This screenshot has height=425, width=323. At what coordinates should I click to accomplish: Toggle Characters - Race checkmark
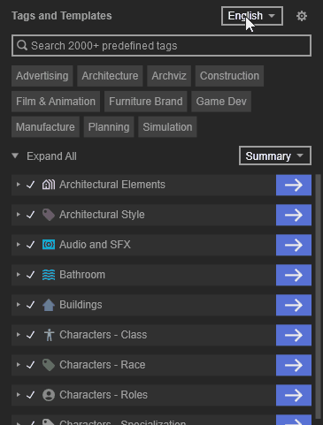pos(31,365)
